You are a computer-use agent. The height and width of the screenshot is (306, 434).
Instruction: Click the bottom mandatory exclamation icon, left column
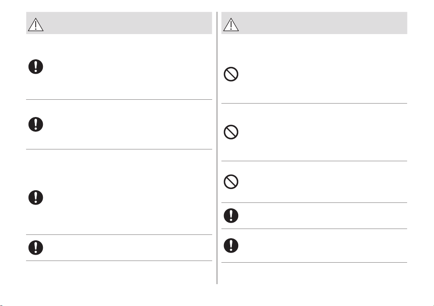[x=36, y=247]
